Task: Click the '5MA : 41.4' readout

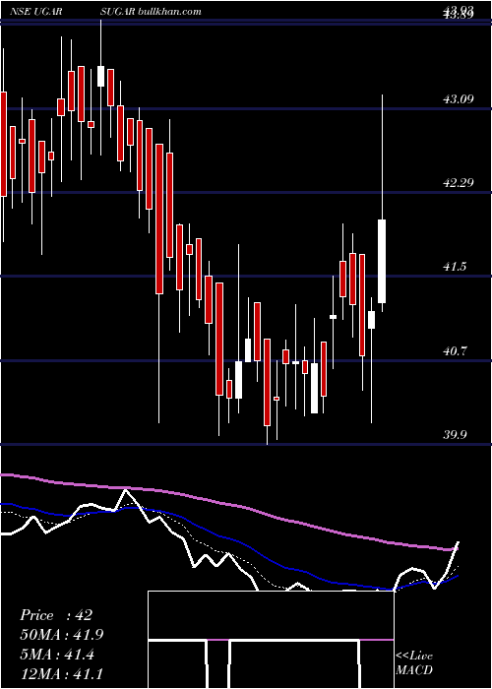Action: [57, 655]
